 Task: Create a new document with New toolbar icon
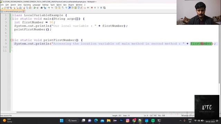(2, 8)
